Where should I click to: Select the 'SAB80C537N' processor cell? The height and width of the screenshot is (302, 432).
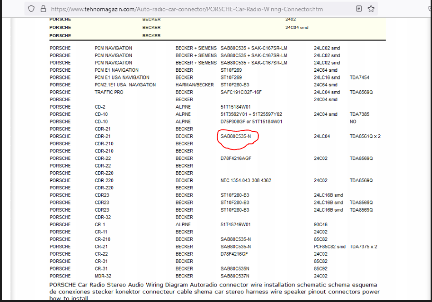pyautogui.click(x=235, y=276)
